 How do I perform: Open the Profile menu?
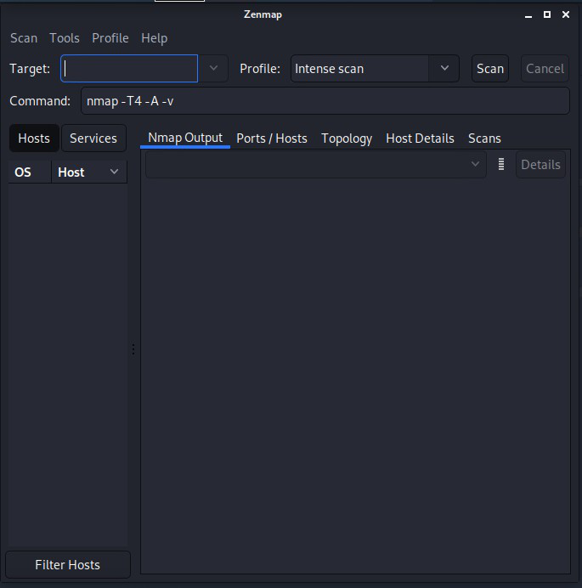click(x=110, y=38)
